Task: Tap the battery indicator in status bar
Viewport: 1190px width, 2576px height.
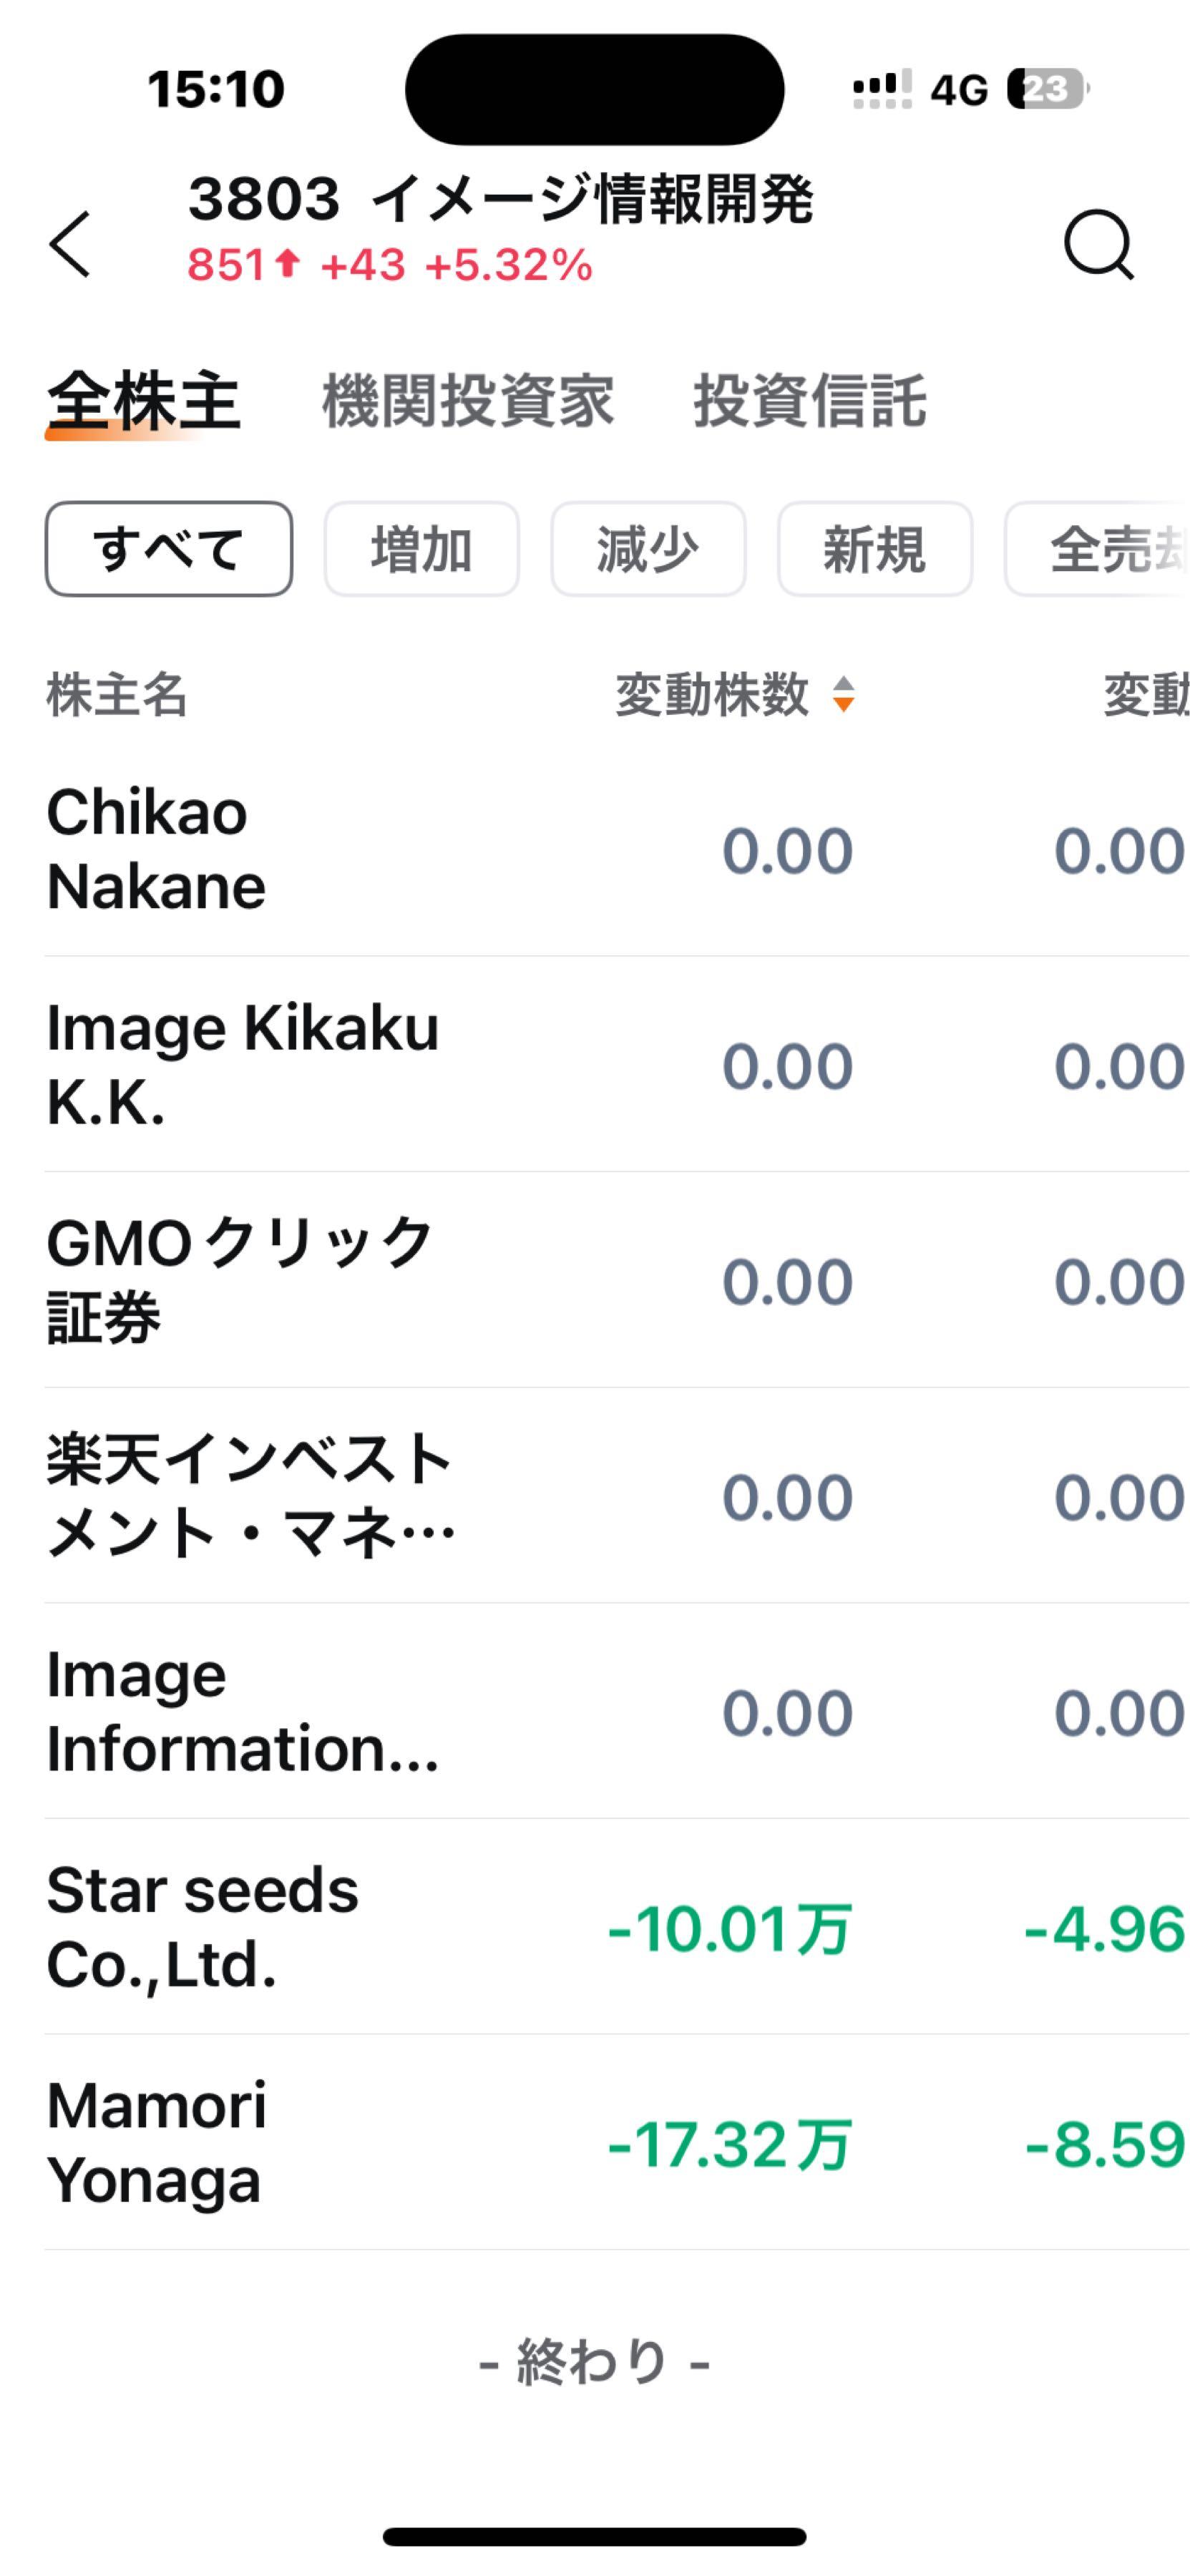Action: (x=1047, y=89)
